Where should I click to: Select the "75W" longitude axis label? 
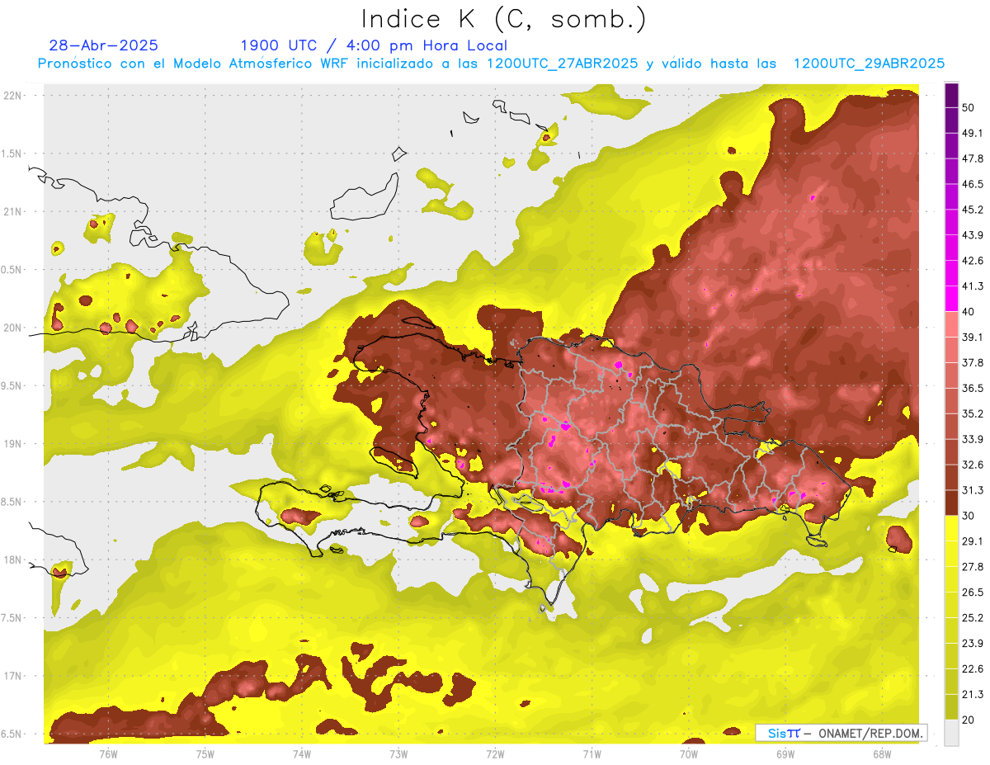coord(205,754)
